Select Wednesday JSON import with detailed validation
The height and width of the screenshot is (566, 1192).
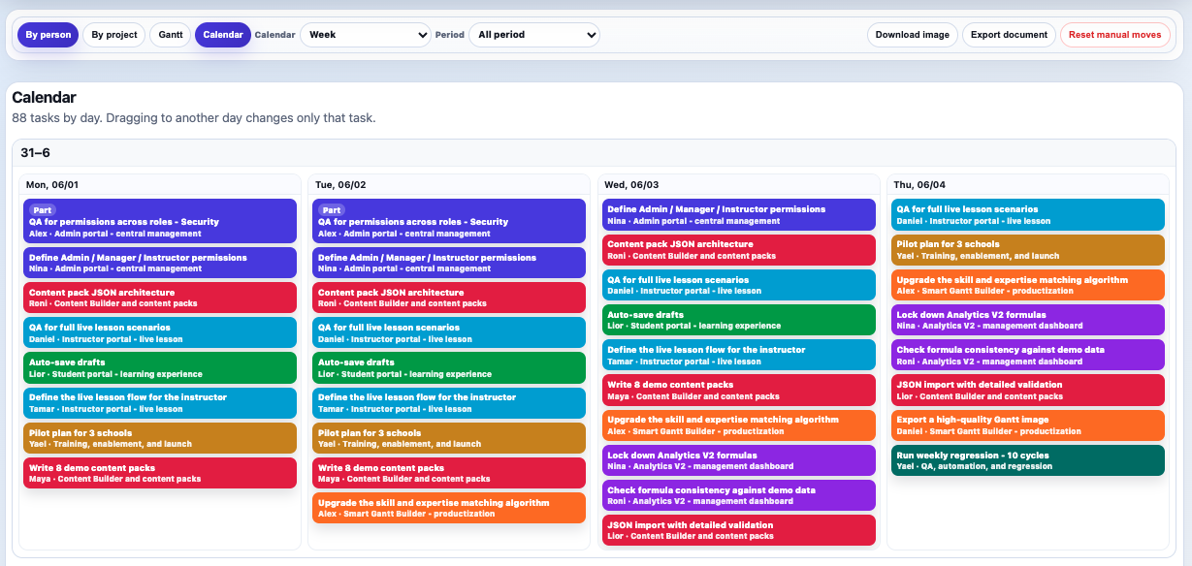click(x=738, y=530)
